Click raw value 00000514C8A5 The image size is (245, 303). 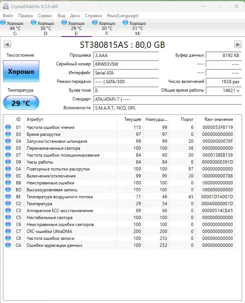pyautogui.click(x=217, y=211)
